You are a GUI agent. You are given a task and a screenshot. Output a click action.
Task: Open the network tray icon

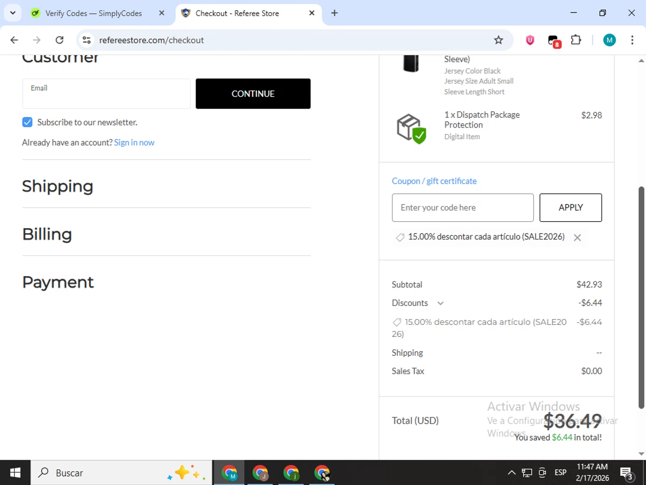[x=527, y=473]
